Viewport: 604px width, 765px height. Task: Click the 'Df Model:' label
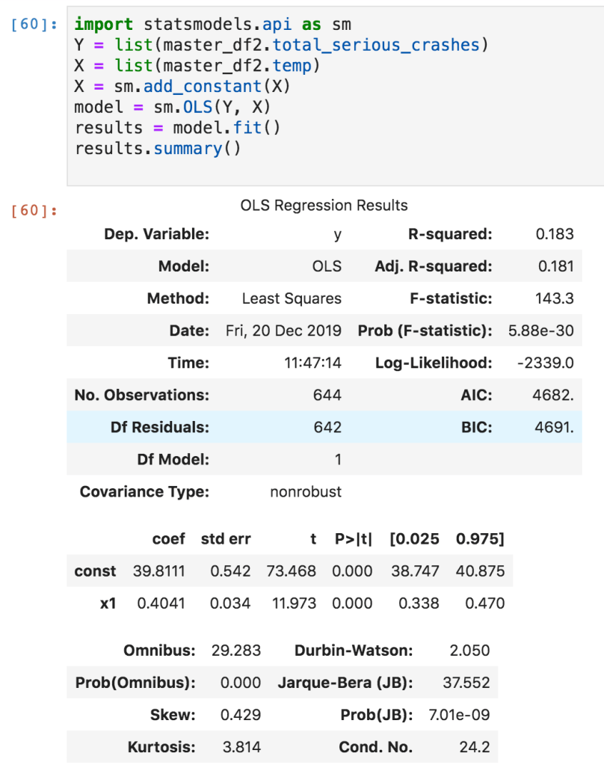(x=173, y=460)
